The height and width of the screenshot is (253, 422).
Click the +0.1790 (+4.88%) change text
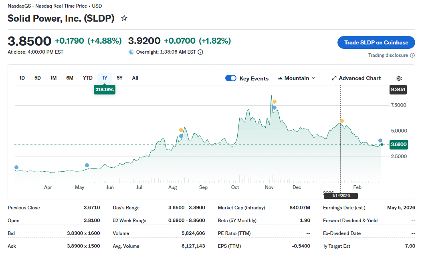[88, 41]
